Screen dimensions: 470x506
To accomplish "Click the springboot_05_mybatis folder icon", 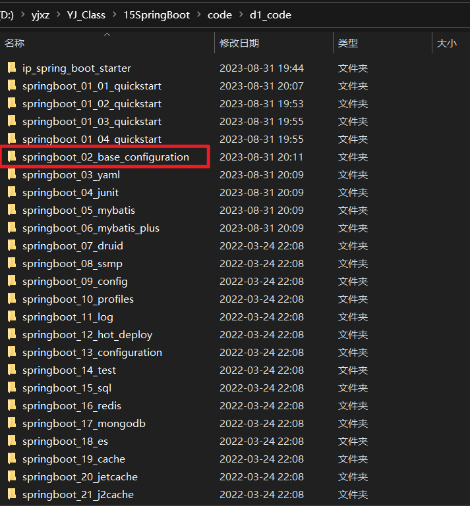I will 12,210.
